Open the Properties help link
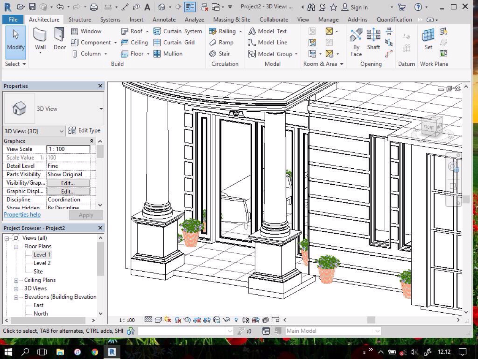The width and height of the screenshot is (478, 359). click(22, 215)
